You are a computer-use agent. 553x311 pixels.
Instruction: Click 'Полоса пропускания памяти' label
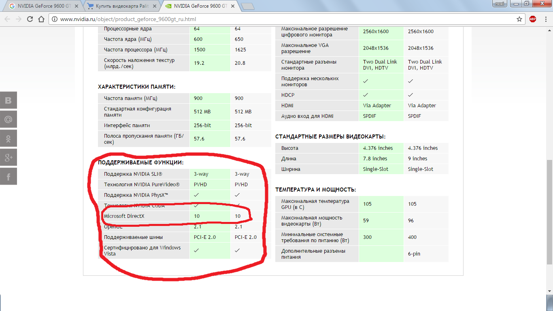click(x=144, y=139)
